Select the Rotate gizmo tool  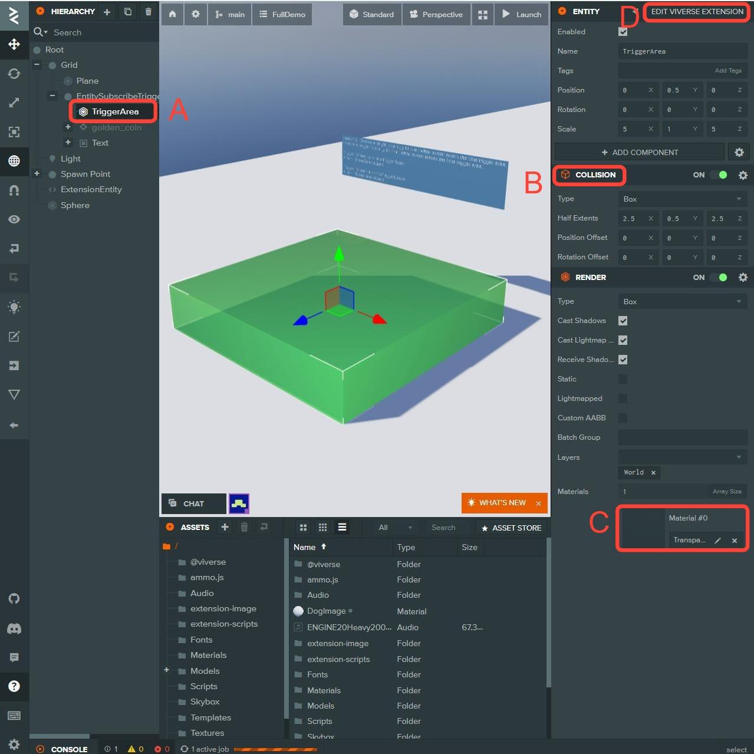(x=14, y=74)
